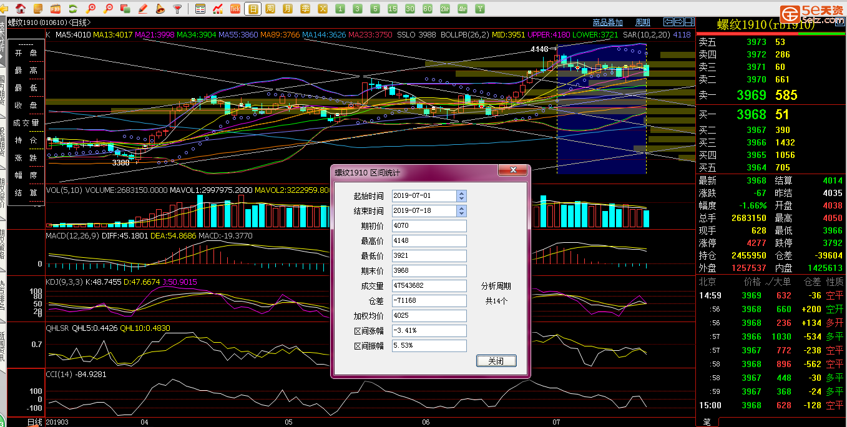The image size is (847, 427).
Task: Select the 4hr period icon
Action: pyautogui.click(x=463, y=9)
